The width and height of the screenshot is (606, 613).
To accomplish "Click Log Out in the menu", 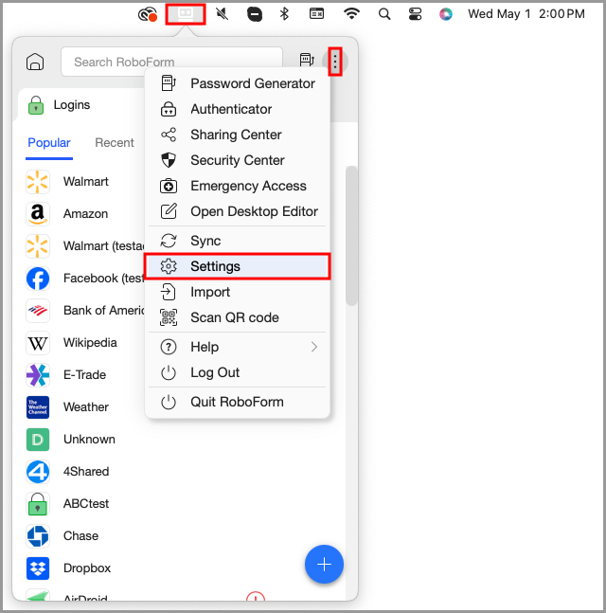I will pyautogui.click(x=237, y=372).
